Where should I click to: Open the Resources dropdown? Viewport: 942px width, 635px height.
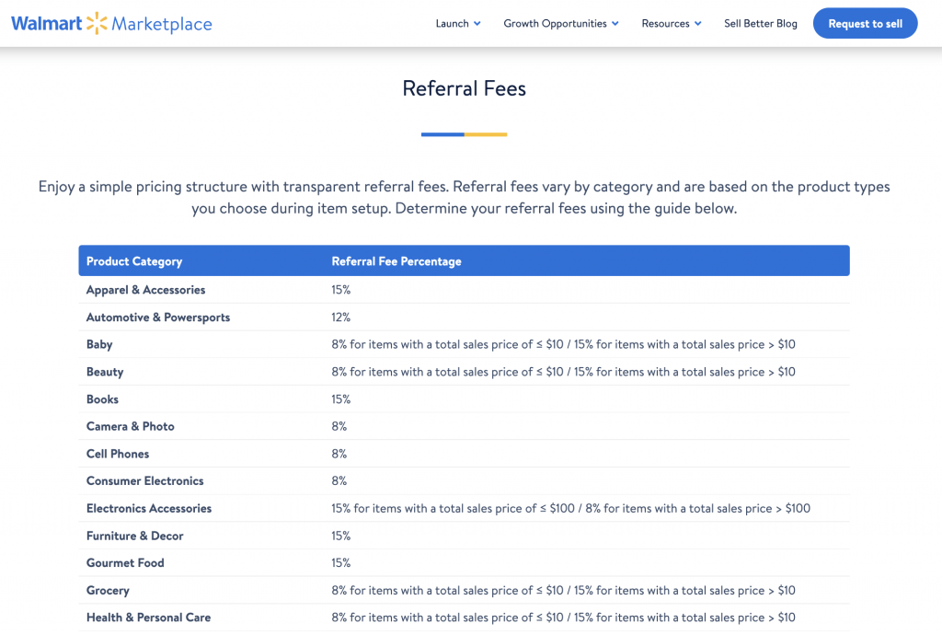point(672,24)
